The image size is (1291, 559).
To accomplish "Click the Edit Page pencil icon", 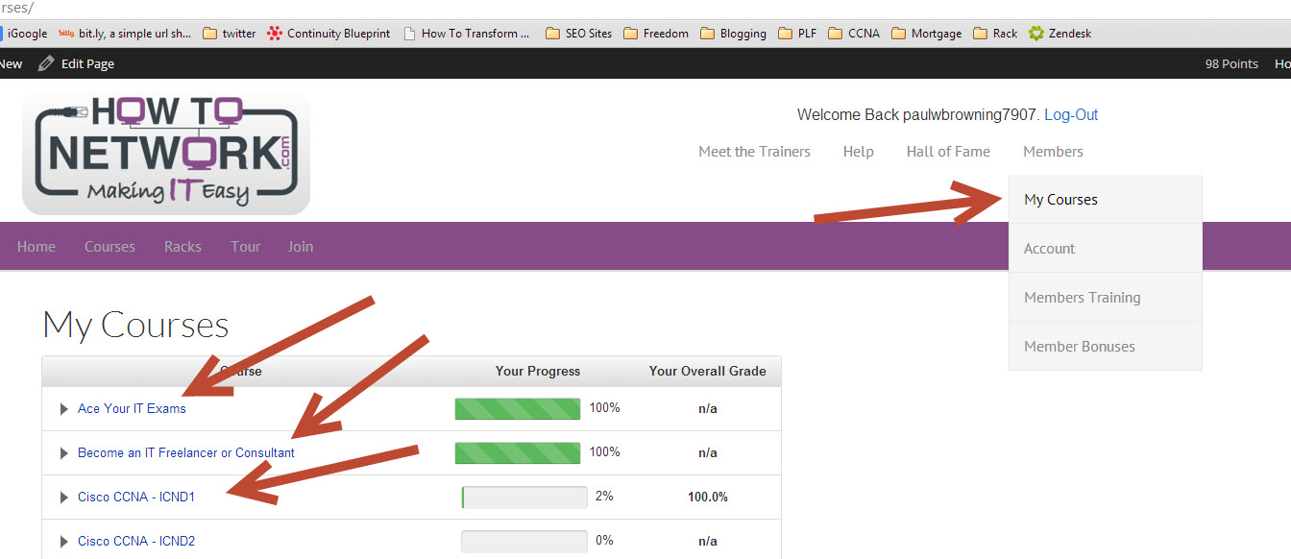I will point(46,63).
